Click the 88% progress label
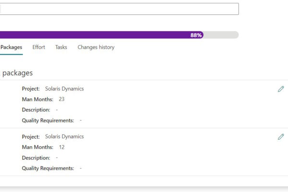 click(x=196, y=35)
